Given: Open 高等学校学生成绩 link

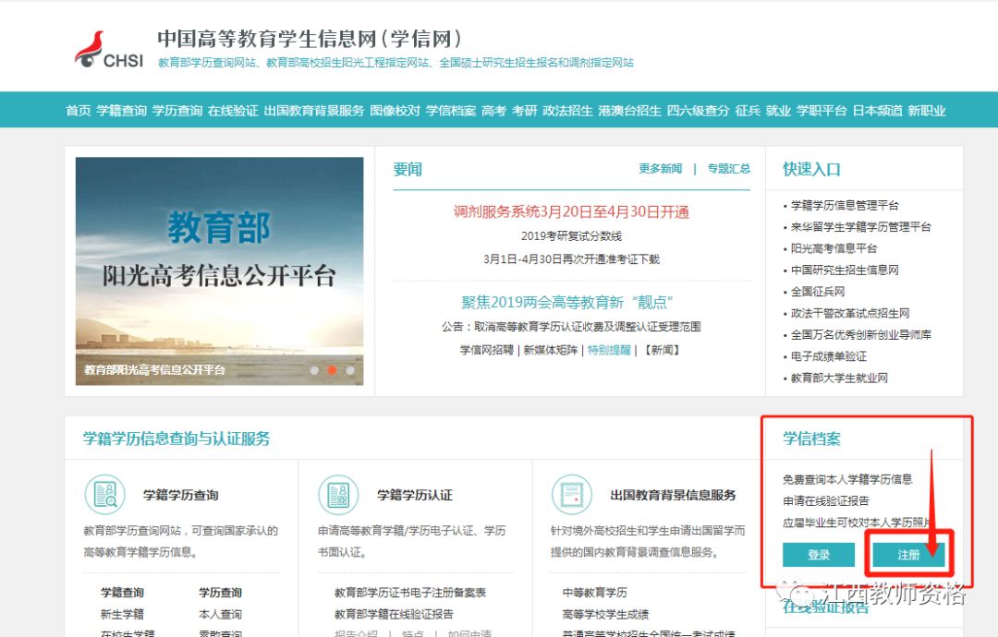Looking at the screenshot, I should [x=605, y=614].
